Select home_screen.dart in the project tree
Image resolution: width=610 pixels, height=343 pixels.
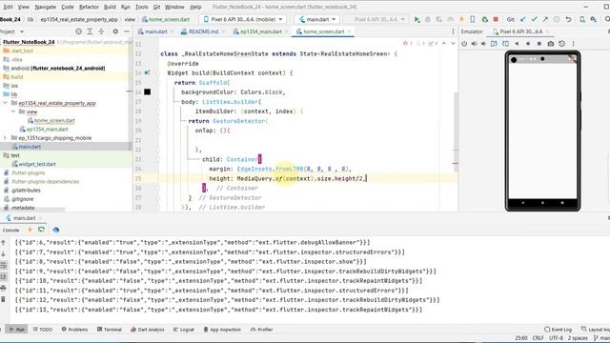pos(51,121)
